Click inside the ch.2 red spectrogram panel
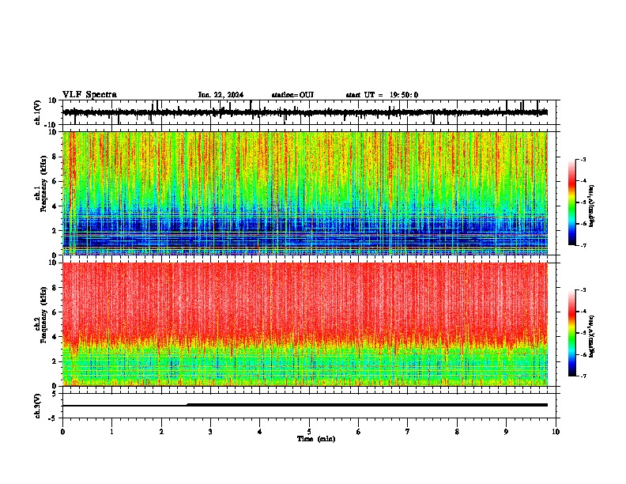 coord(305,324)
